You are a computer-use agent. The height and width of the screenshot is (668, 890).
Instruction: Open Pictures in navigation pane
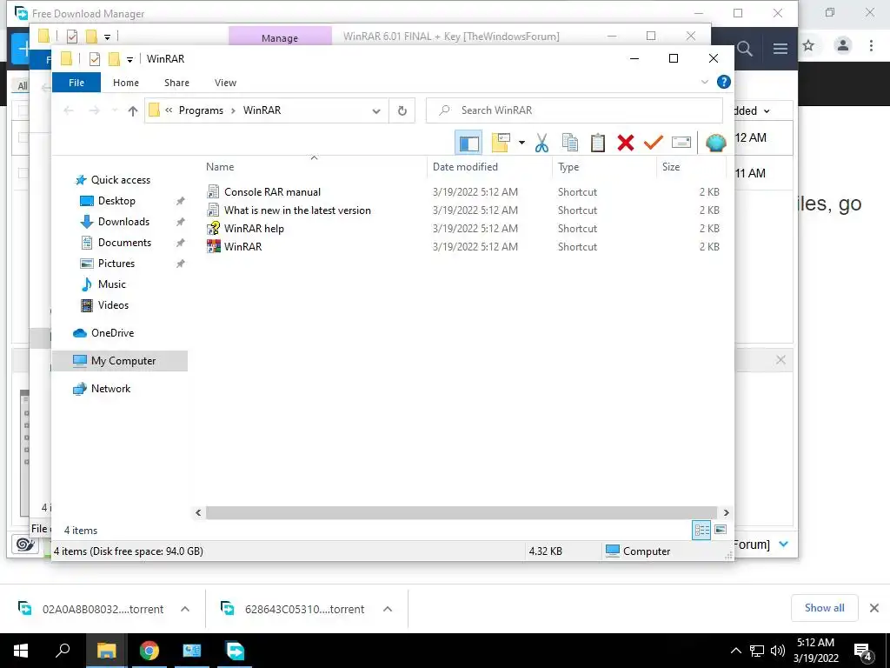[116, 264]
